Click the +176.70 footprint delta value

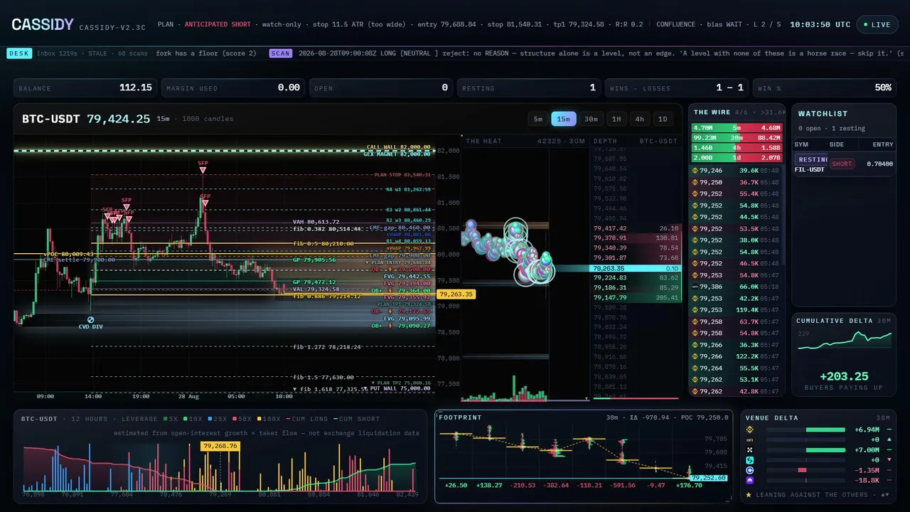coord(687,485)
